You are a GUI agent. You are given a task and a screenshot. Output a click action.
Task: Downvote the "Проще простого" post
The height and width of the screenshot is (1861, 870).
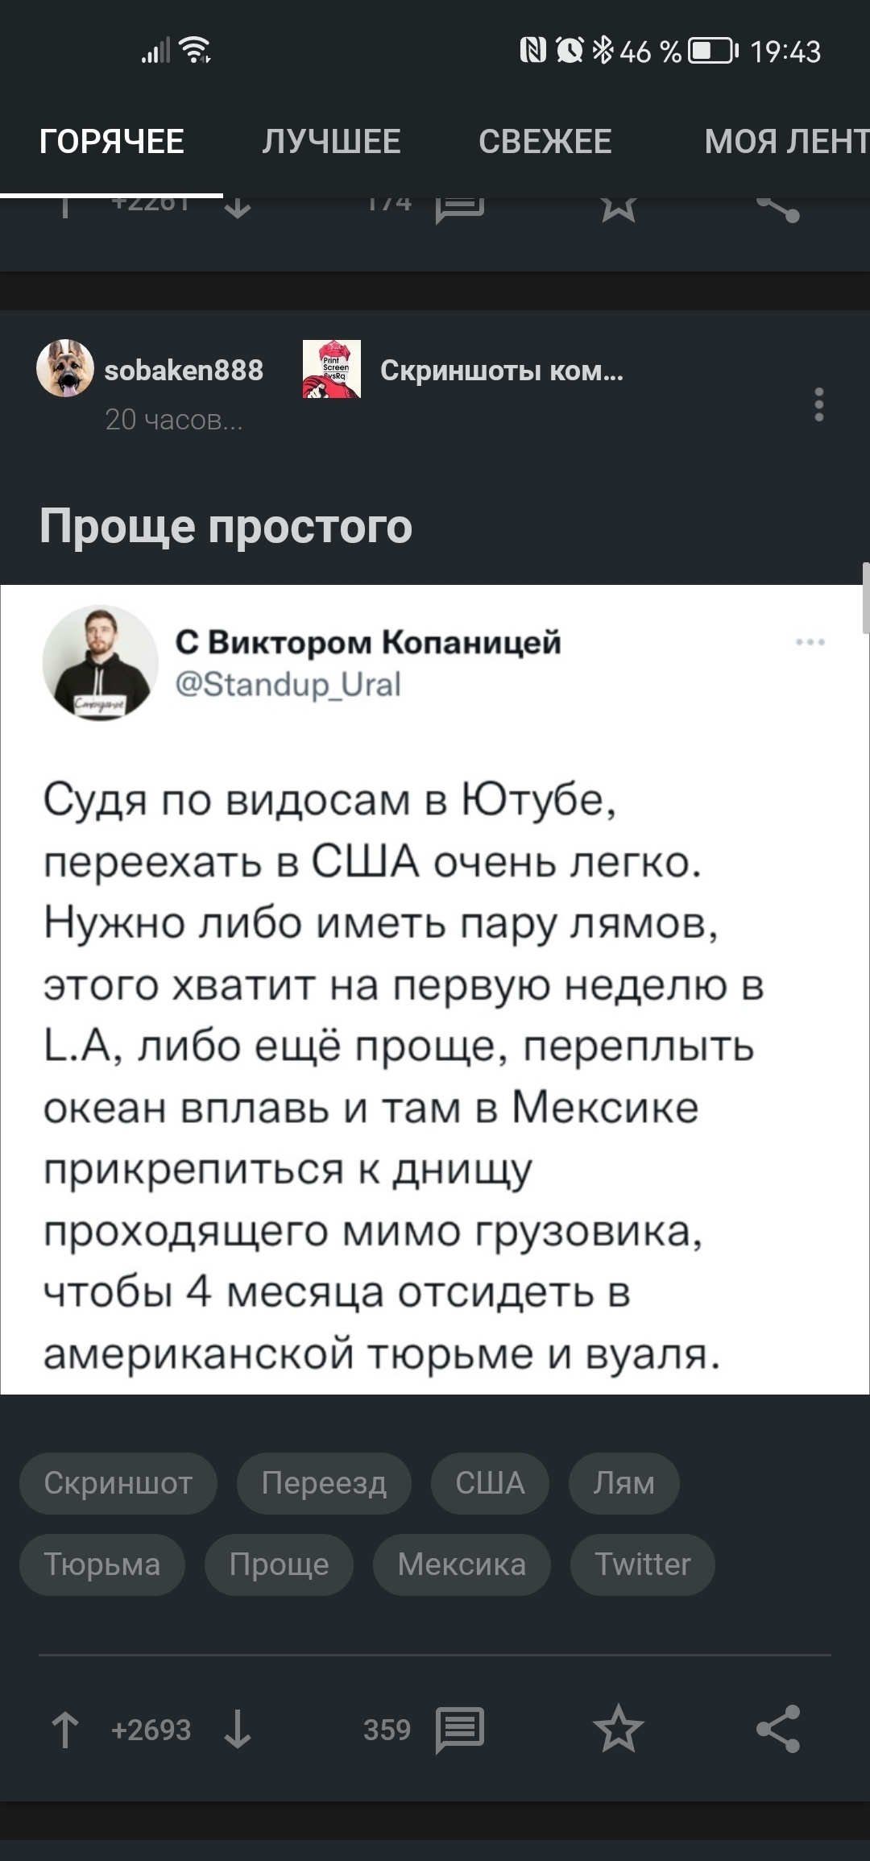pyautogui.click(x=238, y=1730)
